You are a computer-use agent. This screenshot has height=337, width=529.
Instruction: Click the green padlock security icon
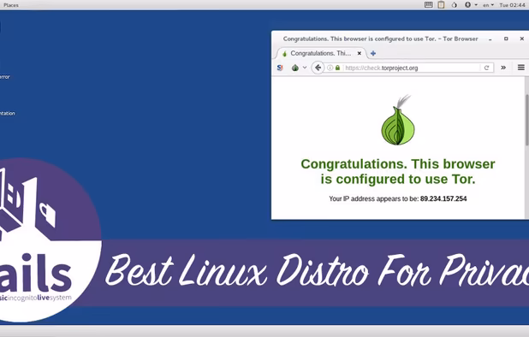337,68
